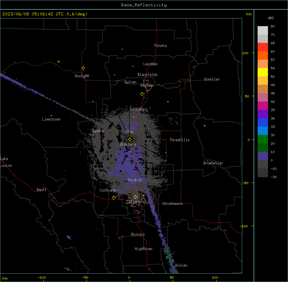Click the yellow 54 dBZ legend swatch
Viewport: 288px width, 282px height.
click(263, 72)
